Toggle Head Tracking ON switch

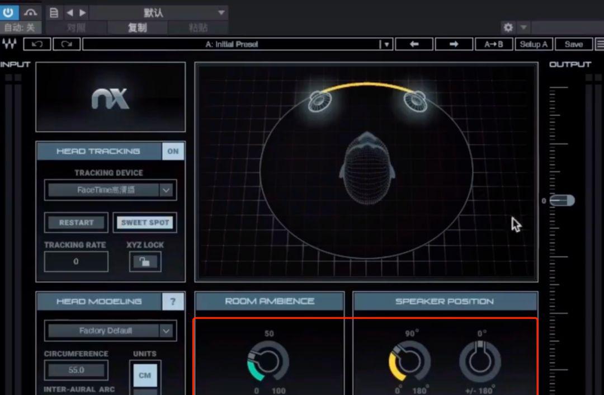tap(173, 151)
